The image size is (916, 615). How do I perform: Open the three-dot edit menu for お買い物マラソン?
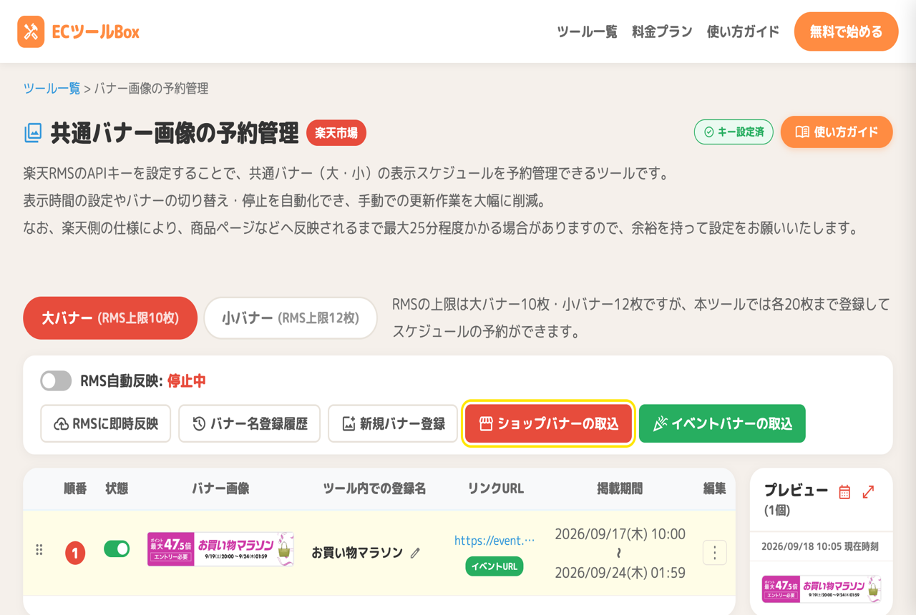[714, 552]
